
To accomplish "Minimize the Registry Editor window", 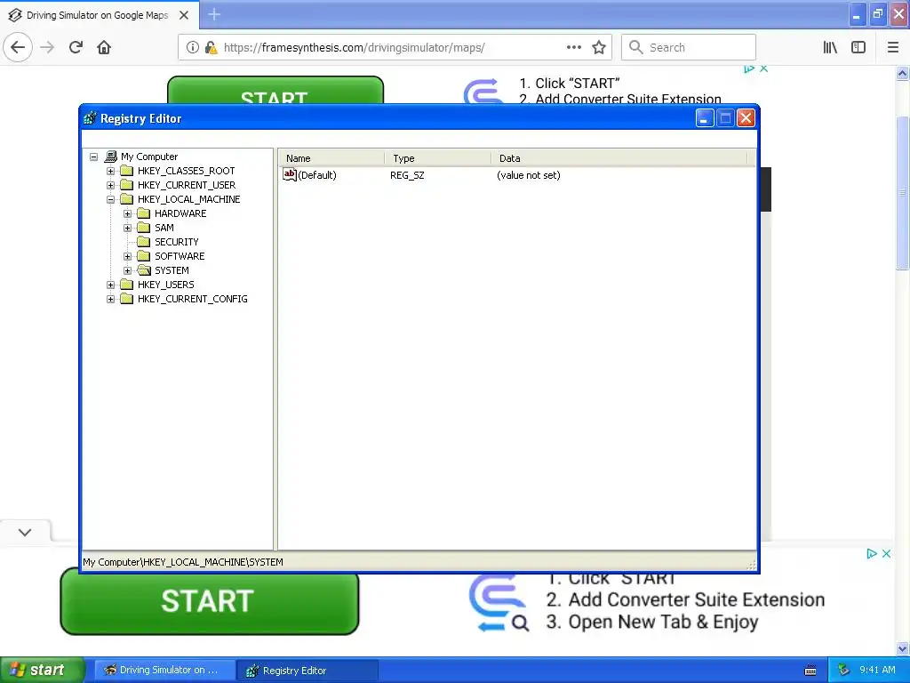I will [705, 118].
